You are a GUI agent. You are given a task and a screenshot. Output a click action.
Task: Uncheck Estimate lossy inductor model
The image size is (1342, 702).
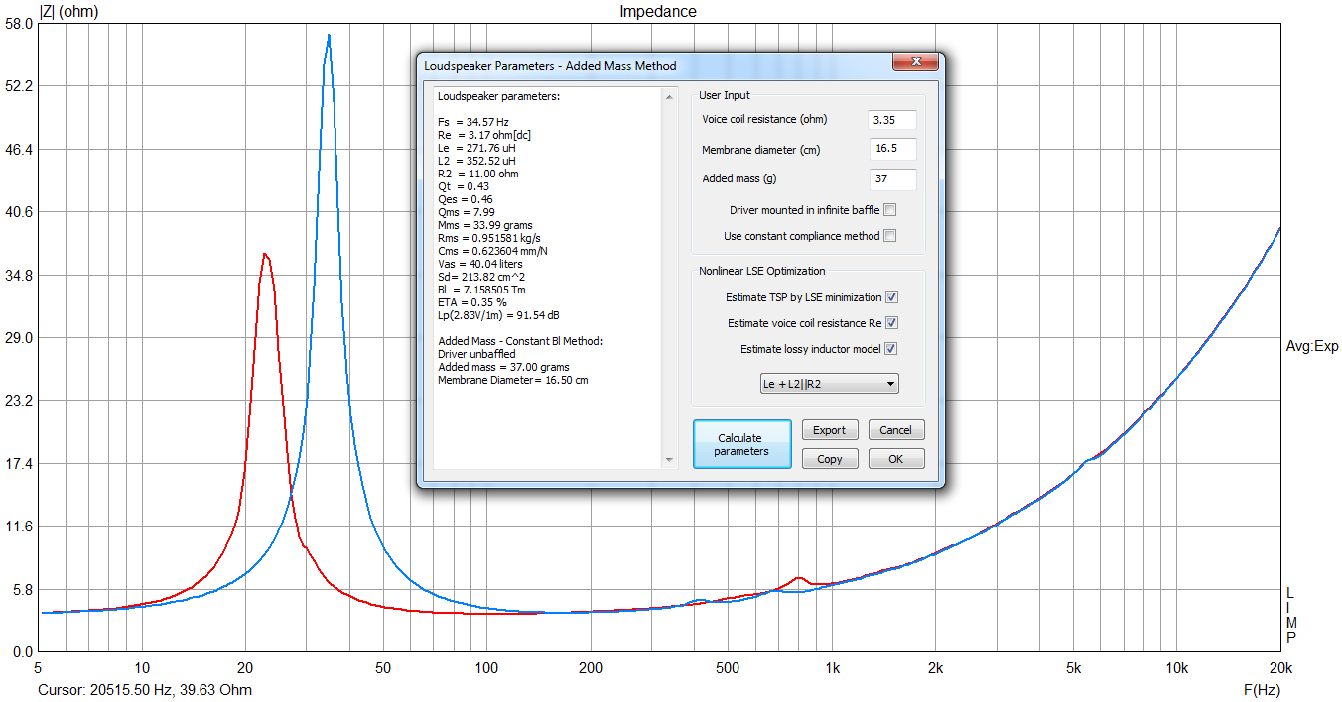(891, 349)
